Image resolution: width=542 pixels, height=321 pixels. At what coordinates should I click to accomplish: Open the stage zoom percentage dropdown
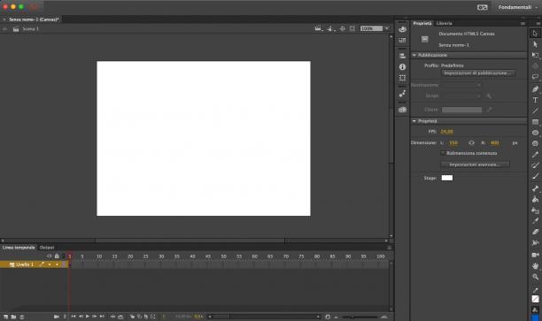coord(387,28)
